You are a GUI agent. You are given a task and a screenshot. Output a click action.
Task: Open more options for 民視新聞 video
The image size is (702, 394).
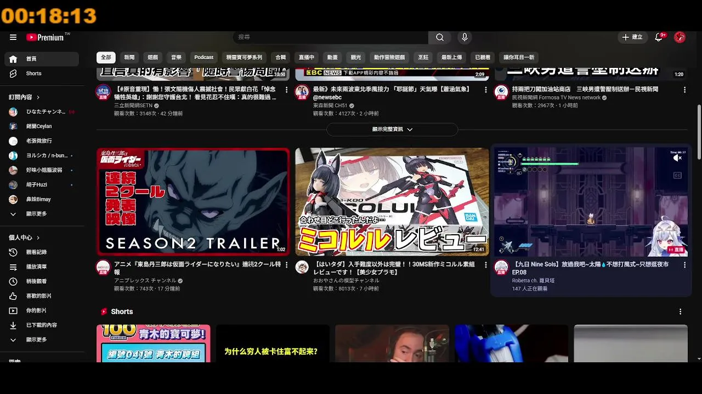(684, 89)
